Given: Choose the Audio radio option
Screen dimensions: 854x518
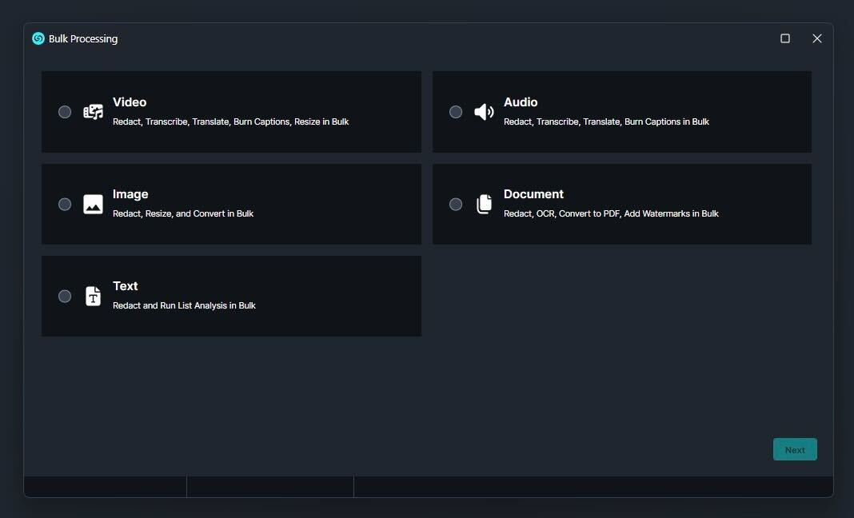Looking at the screenshot, I should [x=456, y=112].
